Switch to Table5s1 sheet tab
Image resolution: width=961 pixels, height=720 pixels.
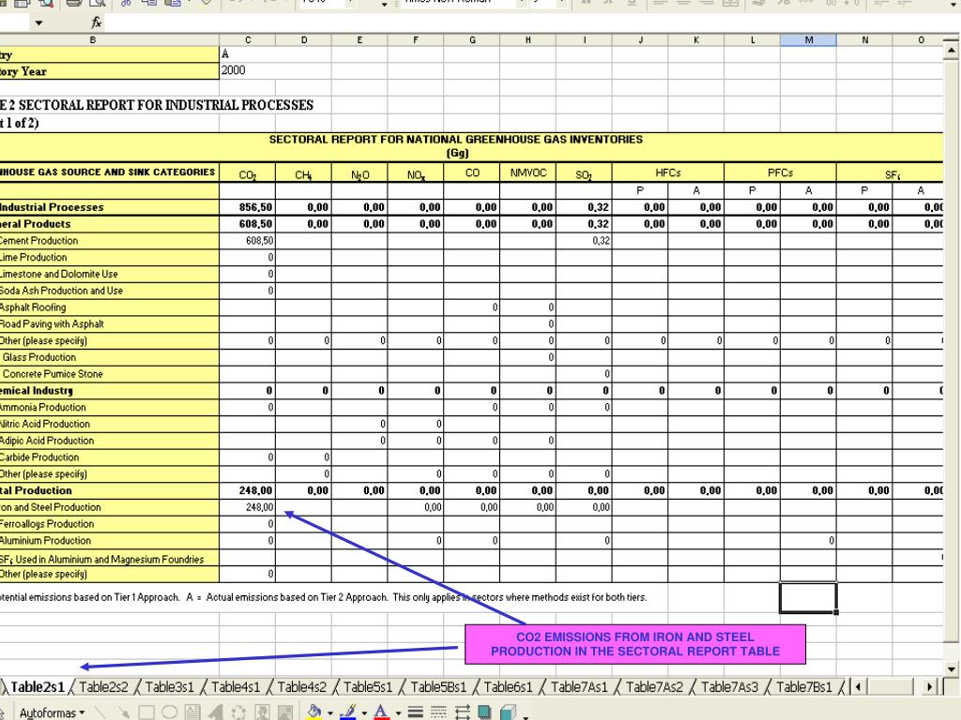pyautogui.click(x=368, y=687)
